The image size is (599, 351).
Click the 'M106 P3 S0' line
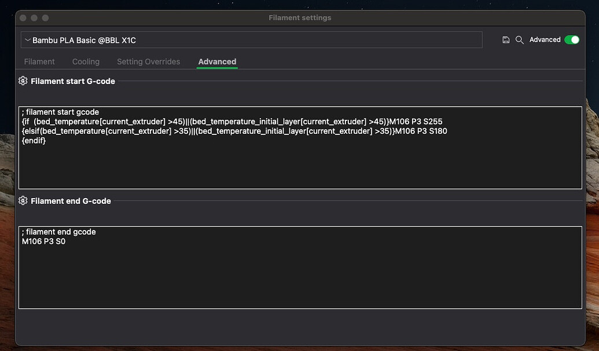(43, 242)
